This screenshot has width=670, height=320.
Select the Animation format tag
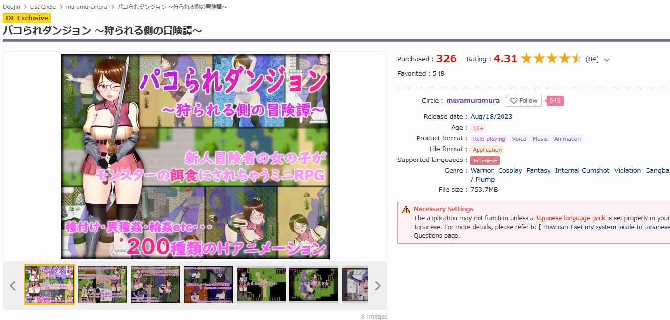[567, 139]
